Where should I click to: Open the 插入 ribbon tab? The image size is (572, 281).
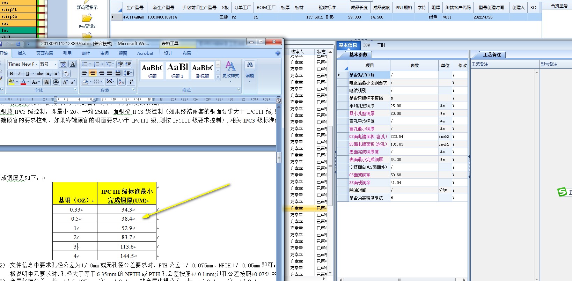pyautogui.click(x=22, y=53)
